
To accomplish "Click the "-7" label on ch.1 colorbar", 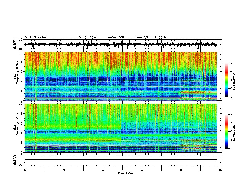I will (x=231, y=97).
